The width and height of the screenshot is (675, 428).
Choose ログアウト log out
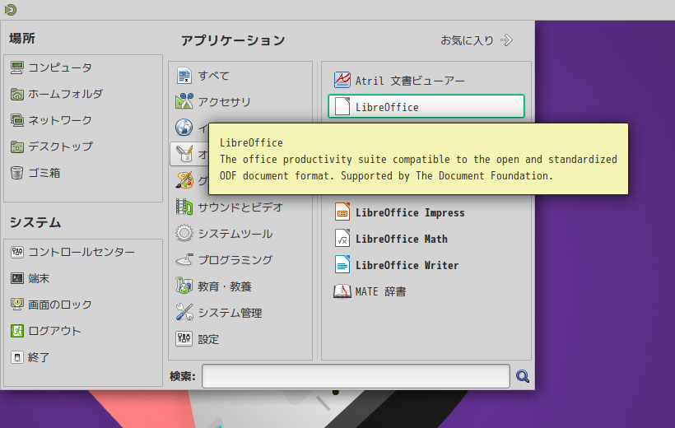(45, 331)
